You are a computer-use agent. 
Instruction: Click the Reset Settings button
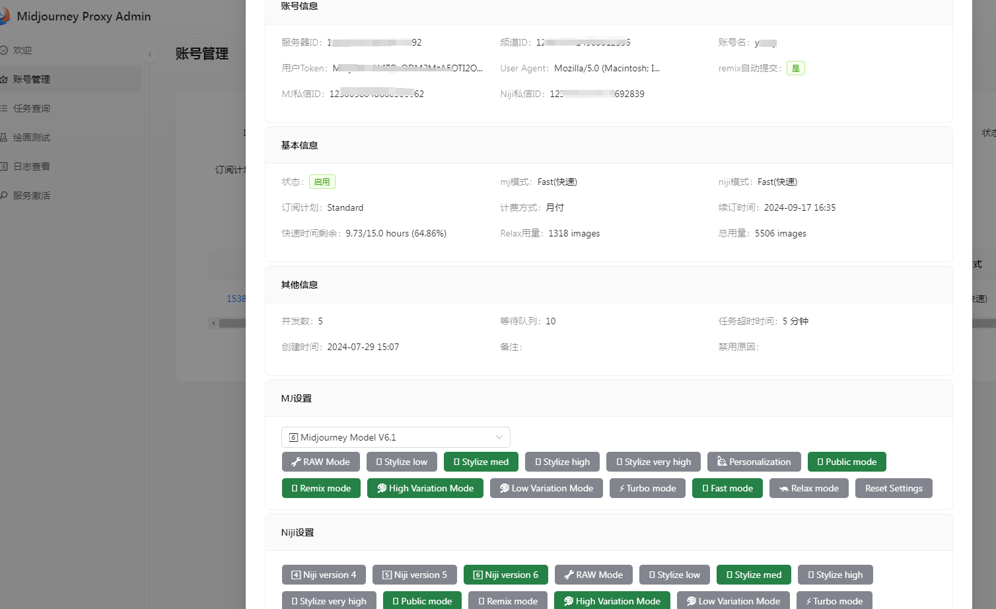[x=894, y=488]
